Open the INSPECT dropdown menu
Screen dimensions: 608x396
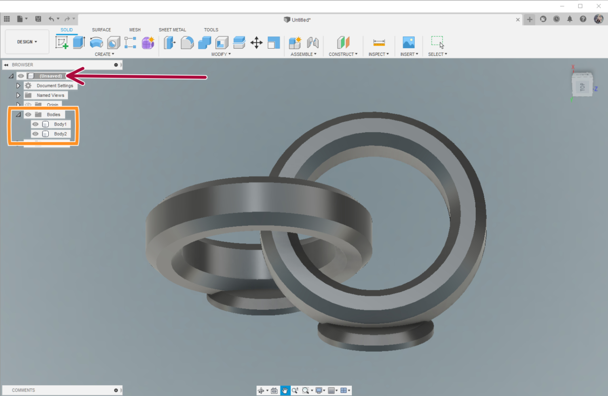point(379,54)
